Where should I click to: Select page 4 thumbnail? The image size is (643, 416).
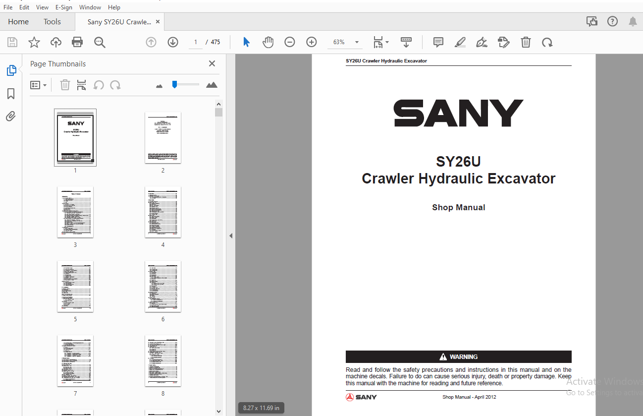(163, 212)
